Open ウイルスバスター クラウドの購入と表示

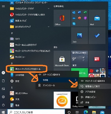(27, 15)
